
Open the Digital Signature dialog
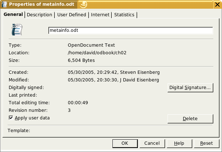[x=190, y=88]
